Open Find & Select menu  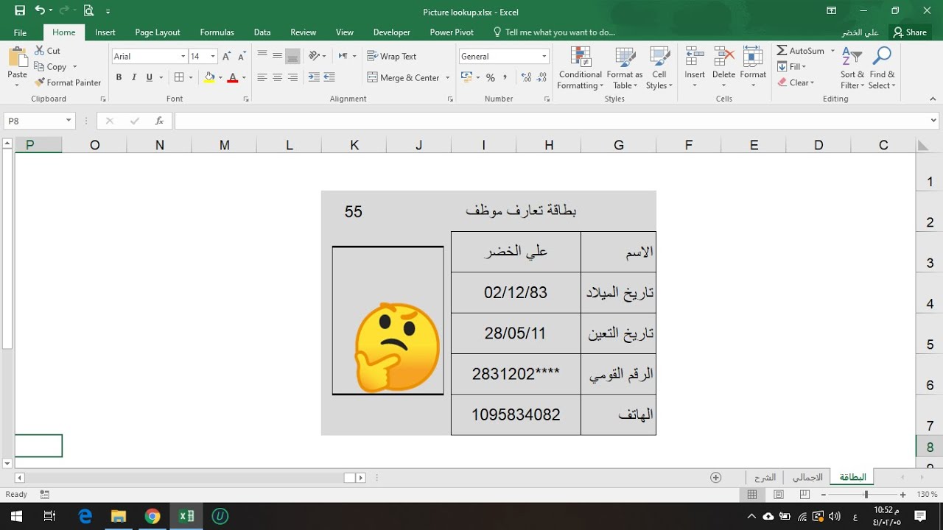pyautogui.click(x=882, y=68)
